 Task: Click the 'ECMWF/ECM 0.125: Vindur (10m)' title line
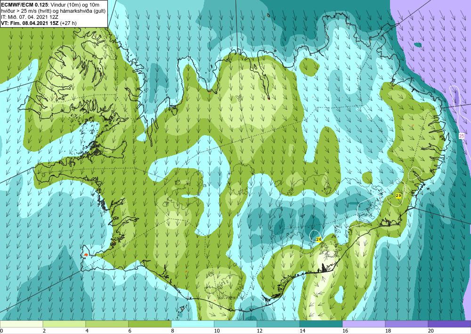(50, 5)
